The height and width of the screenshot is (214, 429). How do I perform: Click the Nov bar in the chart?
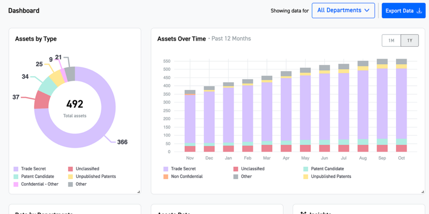coord(190,121)
